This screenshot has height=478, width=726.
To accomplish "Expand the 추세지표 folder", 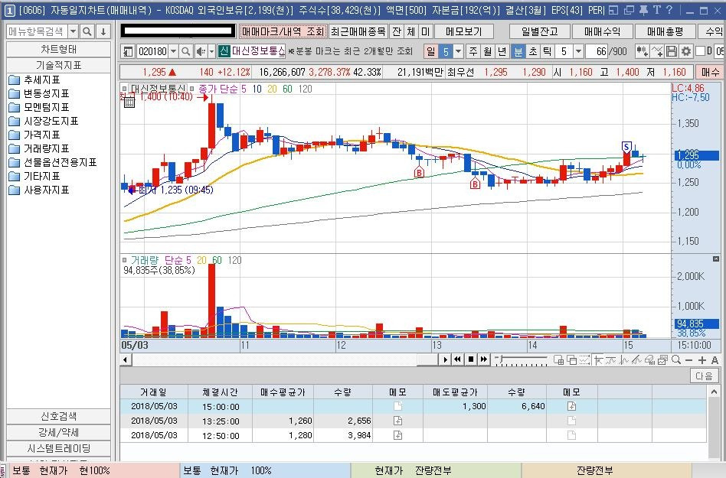I will pos(34,80).
